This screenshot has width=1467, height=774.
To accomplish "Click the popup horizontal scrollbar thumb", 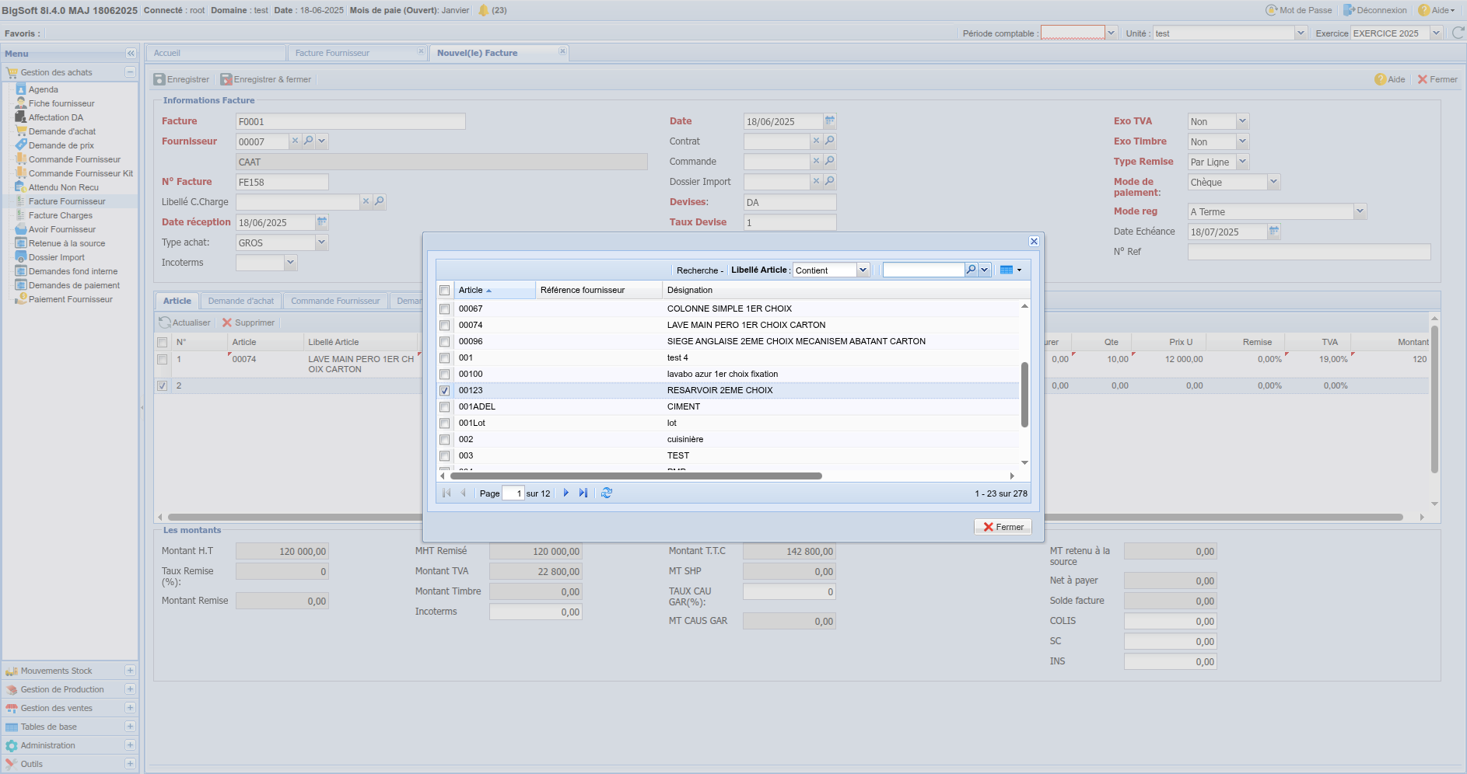I will (635, 476).
